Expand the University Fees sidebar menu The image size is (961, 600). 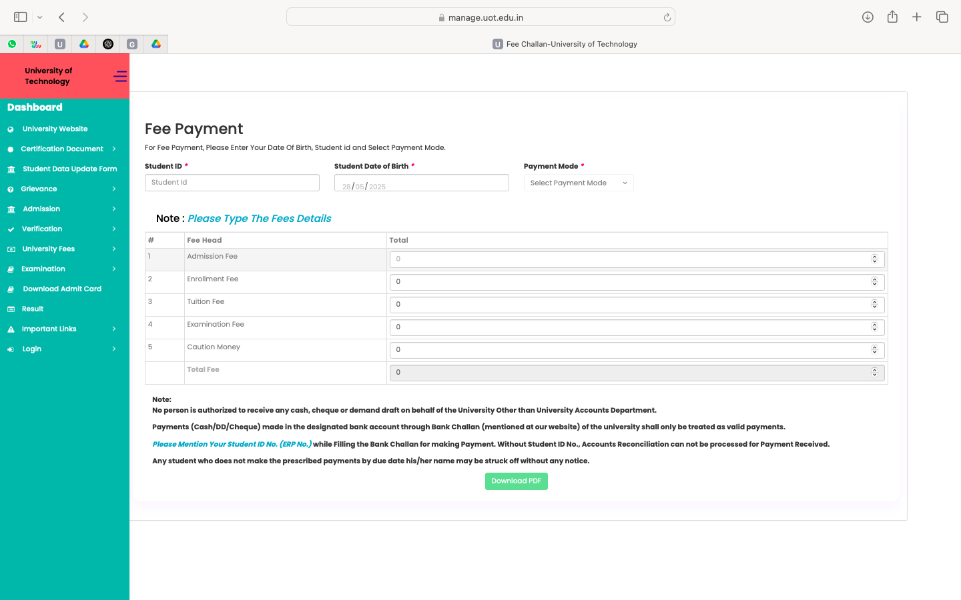click(x=49, y=249)
